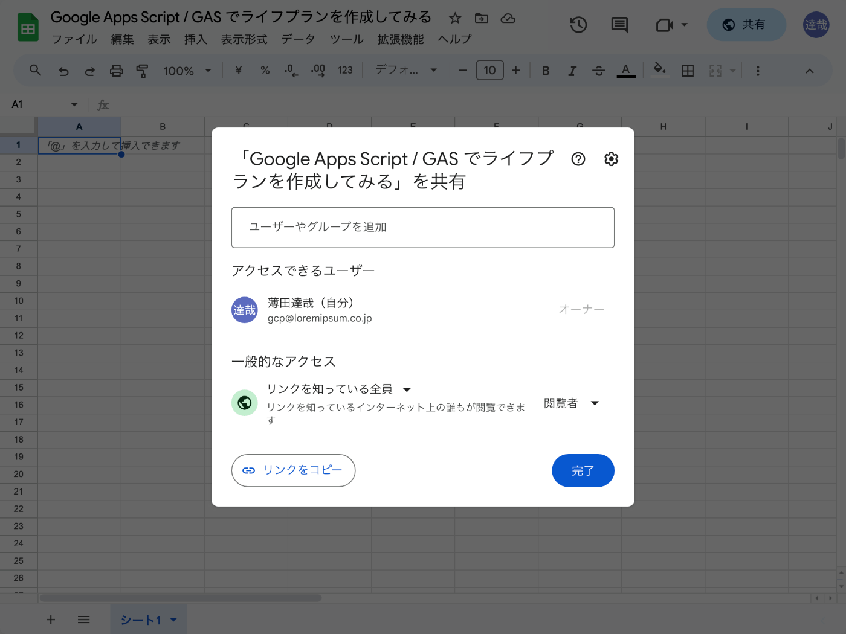Open share settings gear icon
The width and height of the screenshot is (846, 634).
click(x=612, y=159)
